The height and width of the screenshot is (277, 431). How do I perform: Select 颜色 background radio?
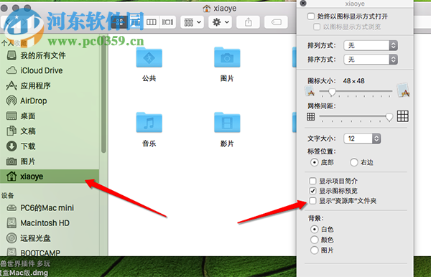[314, 240]
